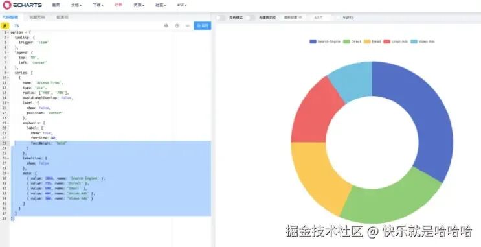Collapse the option block fold at line 1
Viewport: 481px width, 247px height.
[x=8, y=32]
